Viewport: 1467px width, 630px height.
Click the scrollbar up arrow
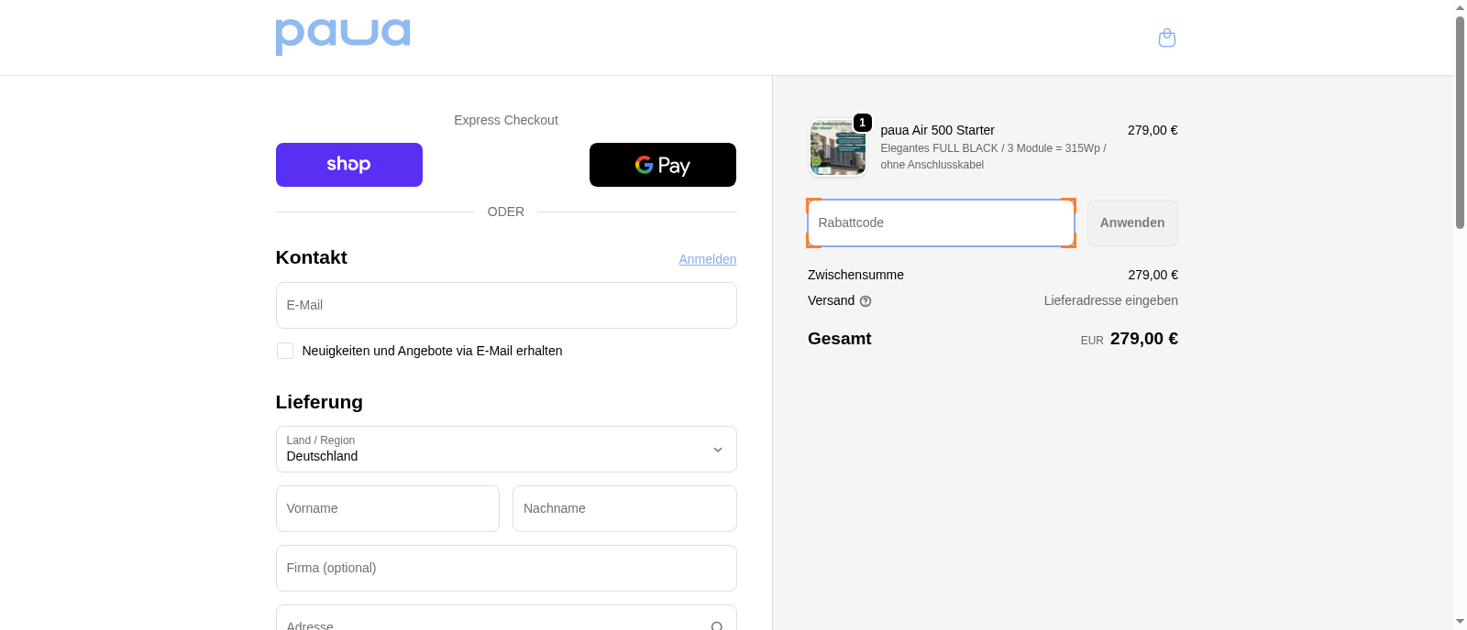(1460, 7)
